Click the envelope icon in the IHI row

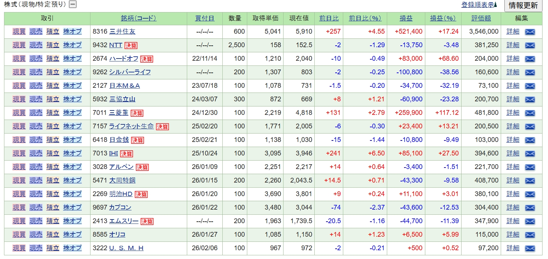click(530, 154)
